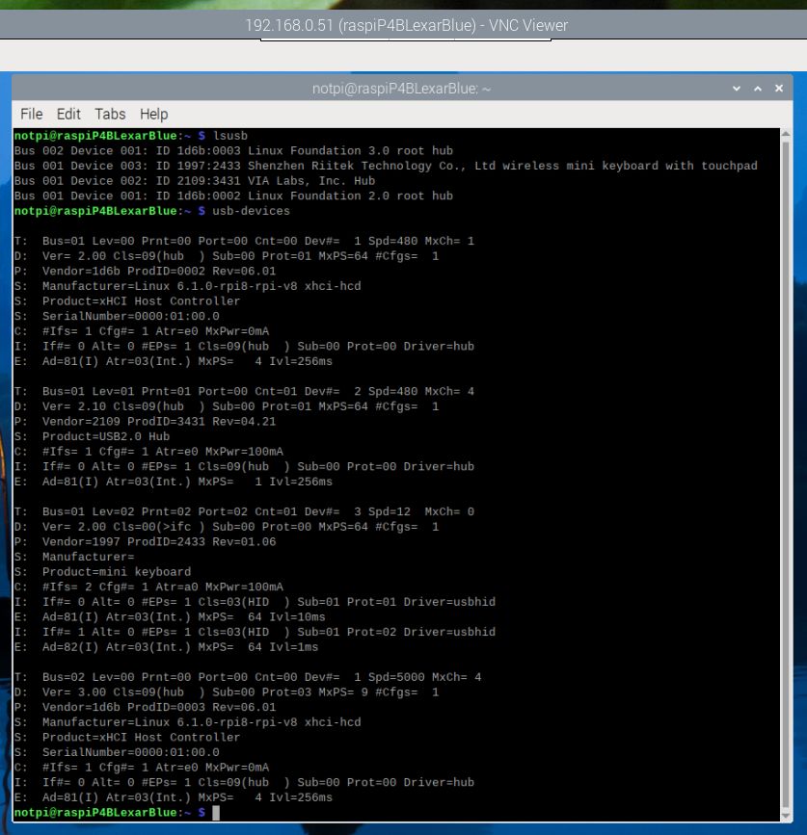Click the vertical scrollbar track

[x=786, y=474]
